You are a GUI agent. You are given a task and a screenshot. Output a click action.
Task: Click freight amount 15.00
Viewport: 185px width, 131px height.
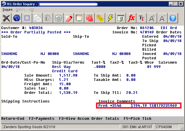click(65, 84)
